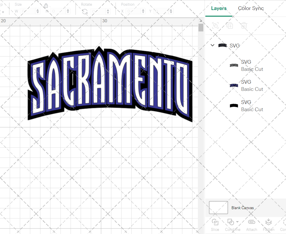The width and height of the screenshot is (286, 234).
Task: Click the Rotate stepper arrows
Action: pyautogui.click(x=108, y=11)
